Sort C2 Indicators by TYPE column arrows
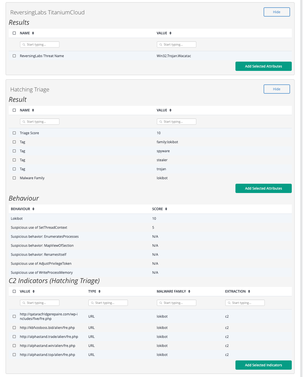The image size is (305, 377). 99,291
